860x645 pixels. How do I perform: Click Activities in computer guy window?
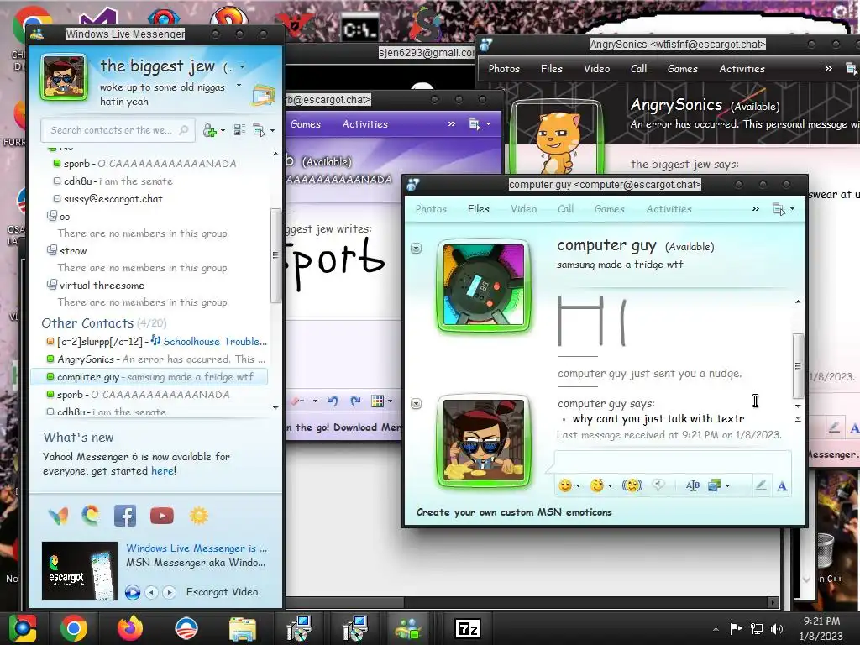669,209
